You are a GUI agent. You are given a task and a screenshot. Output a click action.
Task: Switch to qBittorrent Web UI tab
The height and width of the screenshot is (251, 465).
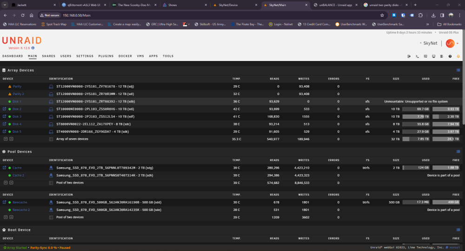pos(84,5)
